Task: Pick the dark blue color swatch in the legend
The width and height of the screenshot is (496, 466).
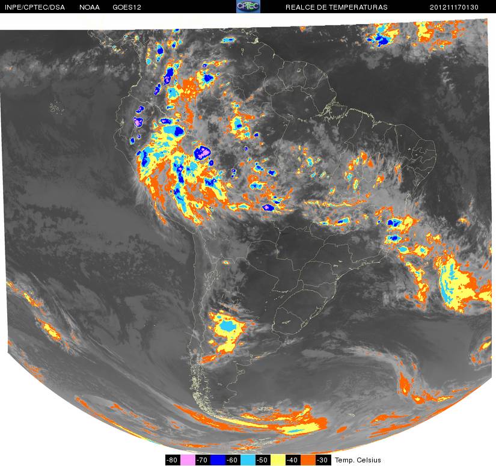Action: (218, 460)
